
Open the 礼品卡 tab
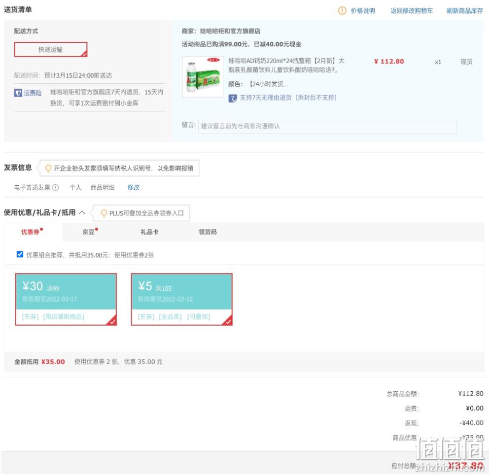coord(149,232)
